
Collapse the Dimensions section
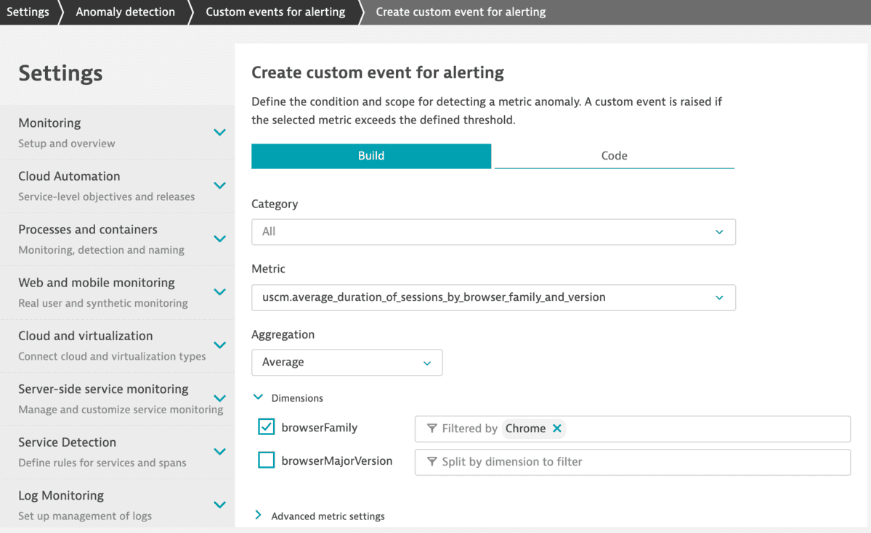[x=258, y=397]
